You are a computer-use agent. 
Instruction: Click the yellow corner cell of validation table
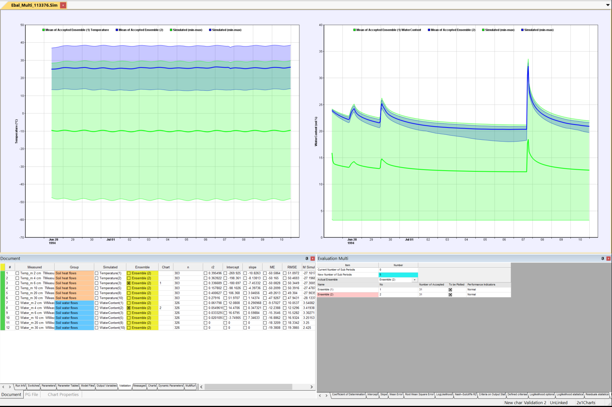3,267
